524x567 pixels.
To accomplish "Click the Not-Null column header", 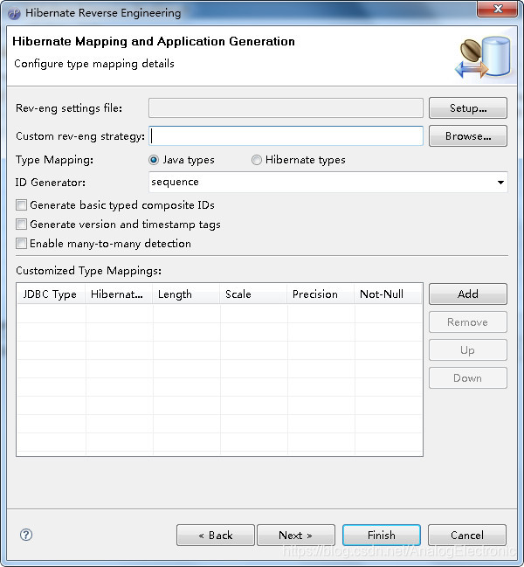I will point(388,294).
